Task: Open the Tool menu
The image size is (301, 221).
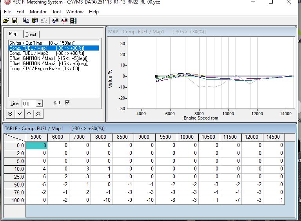Action: tap(56, 12)
